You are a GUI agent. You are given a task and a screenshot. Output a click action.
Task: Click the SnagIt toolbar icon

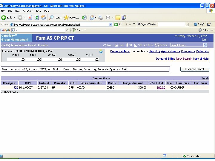[199, 24]
